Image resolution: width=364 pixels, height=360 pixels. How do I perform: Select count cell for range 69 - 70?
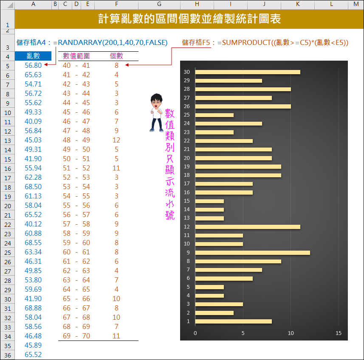click(116, 336)
